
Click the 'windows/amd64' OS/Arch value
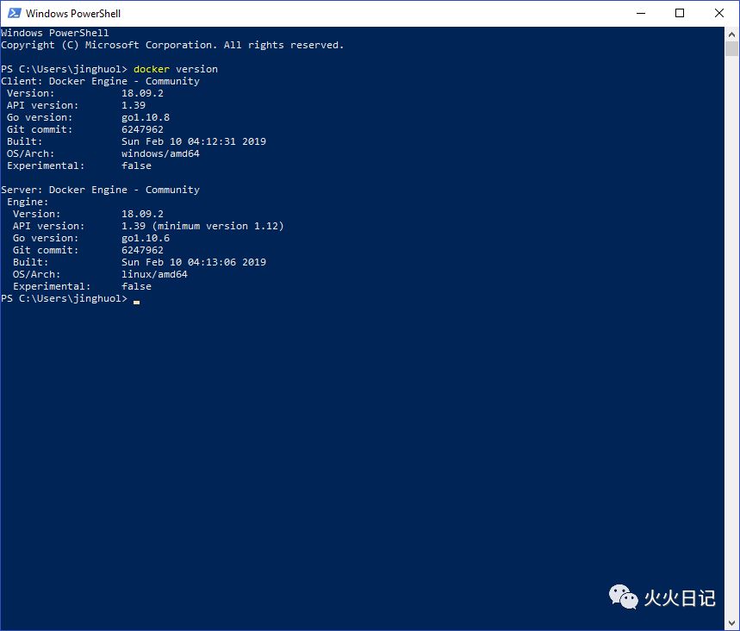[x=160, y=153]
